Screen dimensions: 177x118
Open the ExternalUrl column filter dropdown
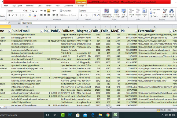click(171, 31)
